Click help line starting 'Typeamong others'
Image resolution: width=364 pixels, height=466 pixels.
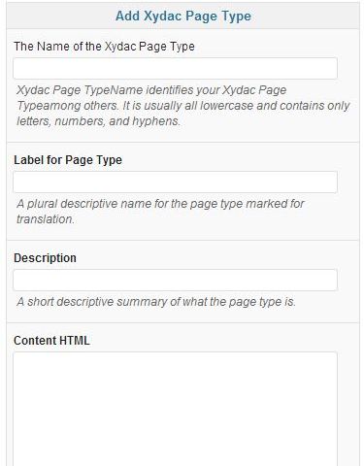(x=183, y=106)
